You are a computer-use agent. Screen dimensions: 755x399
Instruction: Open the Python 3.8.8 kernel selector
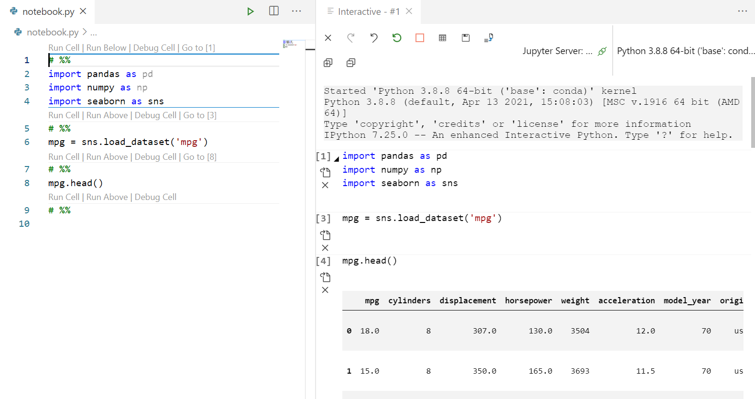coord(685,51)
